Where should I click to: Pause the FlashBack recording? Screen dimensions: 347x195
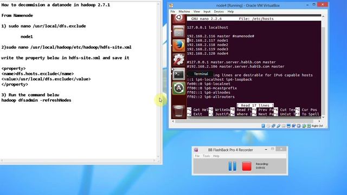coord(233,166)
